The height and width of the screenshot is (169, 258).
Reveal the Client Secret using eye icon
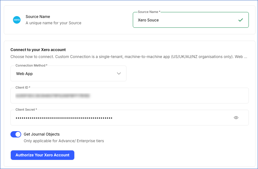236,118
